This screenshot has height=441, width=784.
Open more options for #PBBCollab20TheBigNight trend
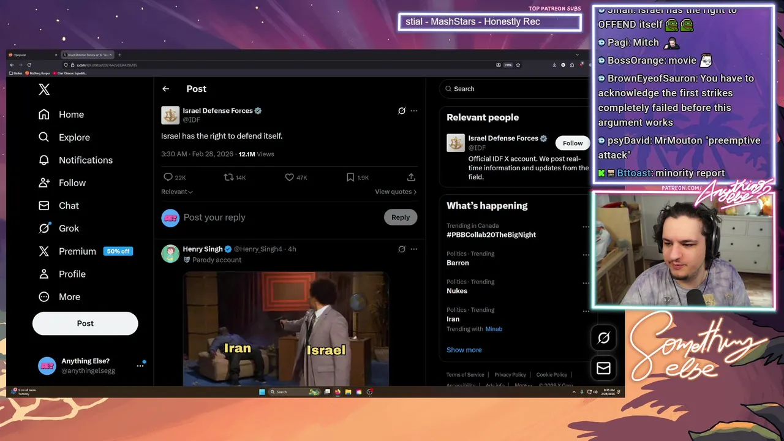(586, 227)
